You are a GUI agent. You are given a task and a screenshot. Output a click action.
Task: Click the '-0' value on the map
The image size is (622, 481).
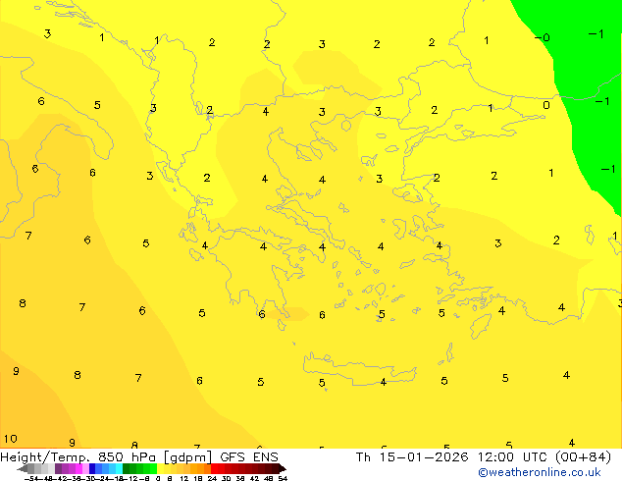pyautogui.click(x=542, y=37)
